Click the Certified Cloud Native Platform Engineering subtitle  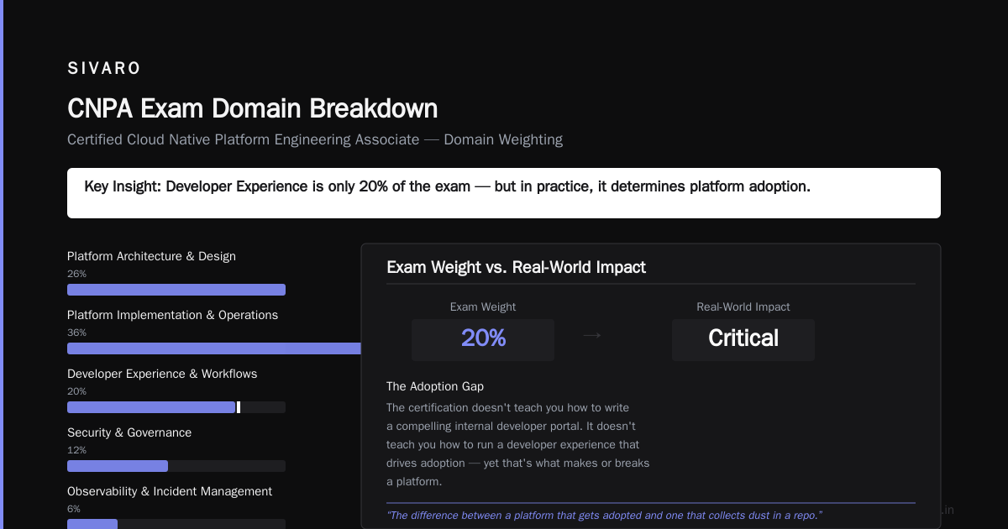tap(315, 139)
